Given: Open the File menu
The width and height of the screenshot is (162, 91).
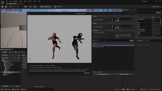Looking at the screenshot, I should pos(7,1).
